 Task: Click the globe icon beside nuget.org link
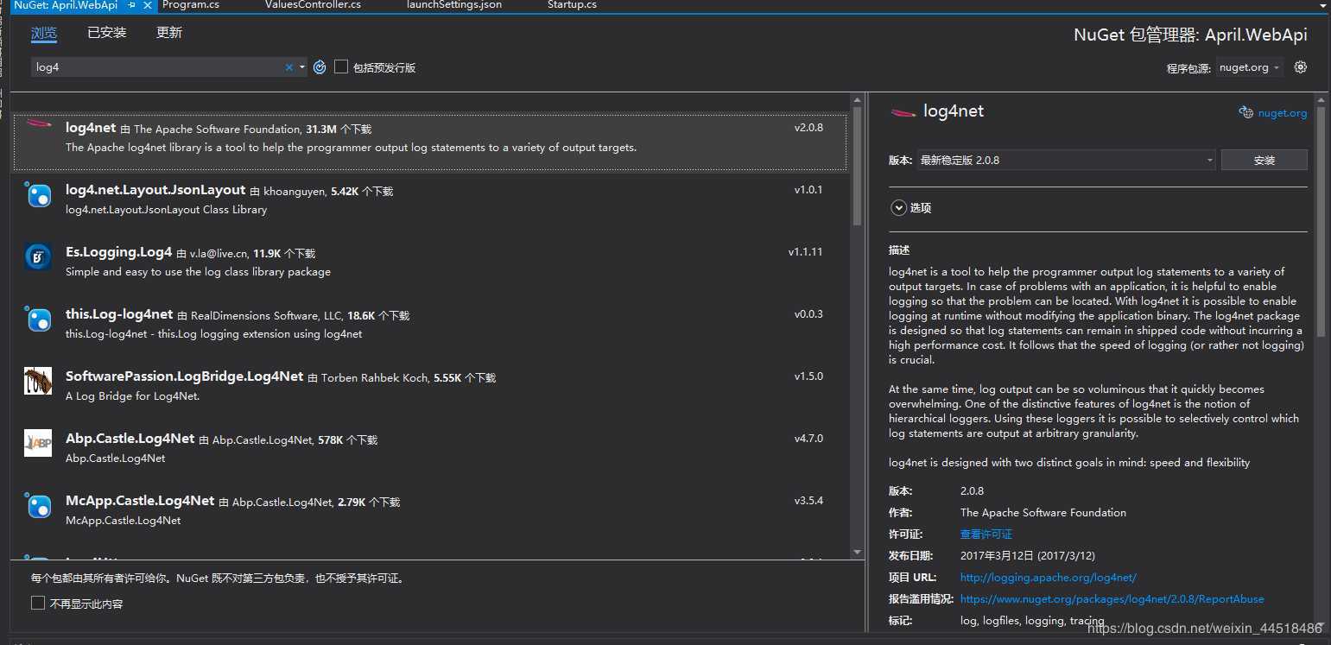[1245, 112]
